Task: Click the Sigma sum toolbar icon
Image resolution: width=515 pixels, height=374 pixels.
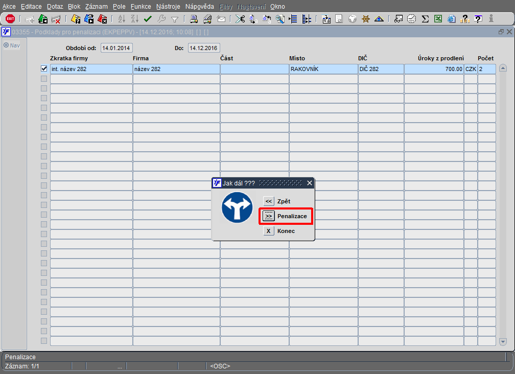Action: pos(425,19)
